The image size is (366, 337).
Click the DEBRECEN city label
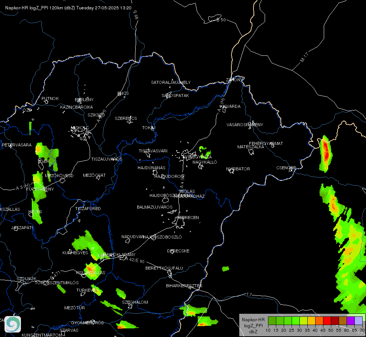pyautogui.click(x=188, y=218)
